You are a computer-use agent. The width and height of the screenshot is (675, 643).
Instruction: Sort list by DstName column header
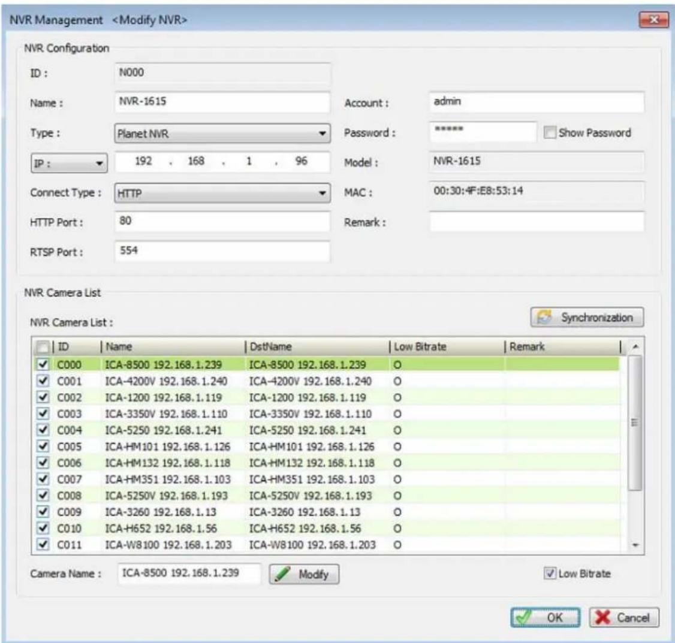tap(317, 347)
